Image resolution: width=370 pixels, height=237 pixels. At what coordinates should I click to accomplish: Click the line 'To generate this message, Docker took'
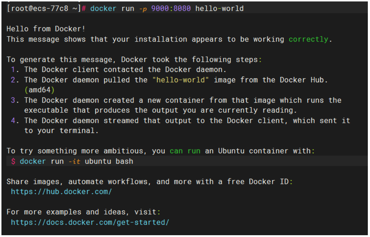point(134,60)
